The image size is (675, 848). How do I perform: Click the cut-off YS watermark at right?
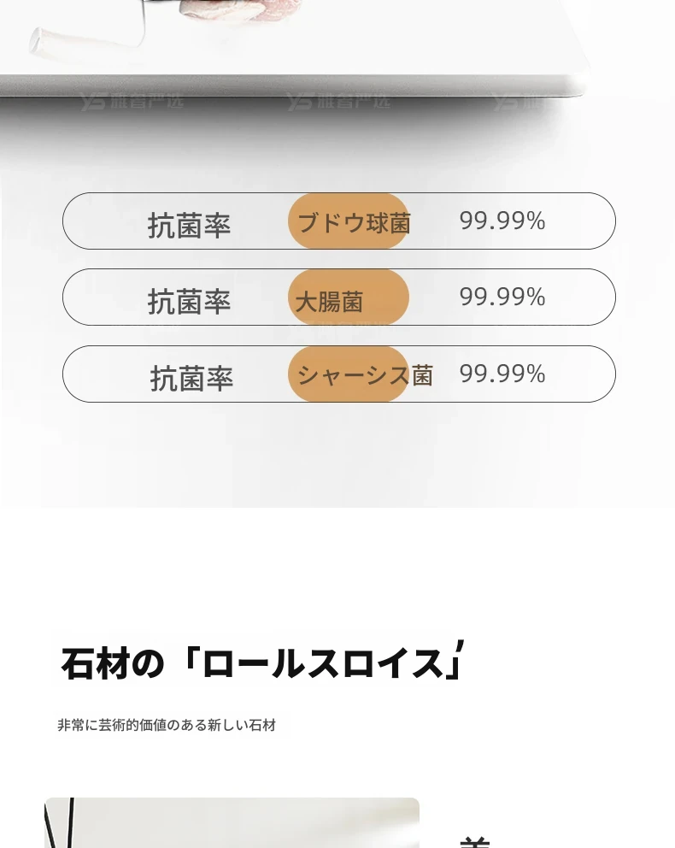(x=517, y=103)
